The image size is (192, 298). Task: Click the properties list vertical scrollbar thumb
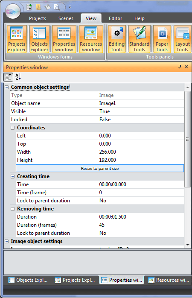click(187, 139)
